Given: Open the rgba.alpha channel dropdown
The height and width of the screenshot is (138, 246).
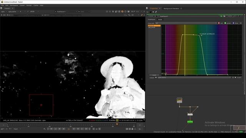Looking at the screenshot, I should [x=13, y=11].
